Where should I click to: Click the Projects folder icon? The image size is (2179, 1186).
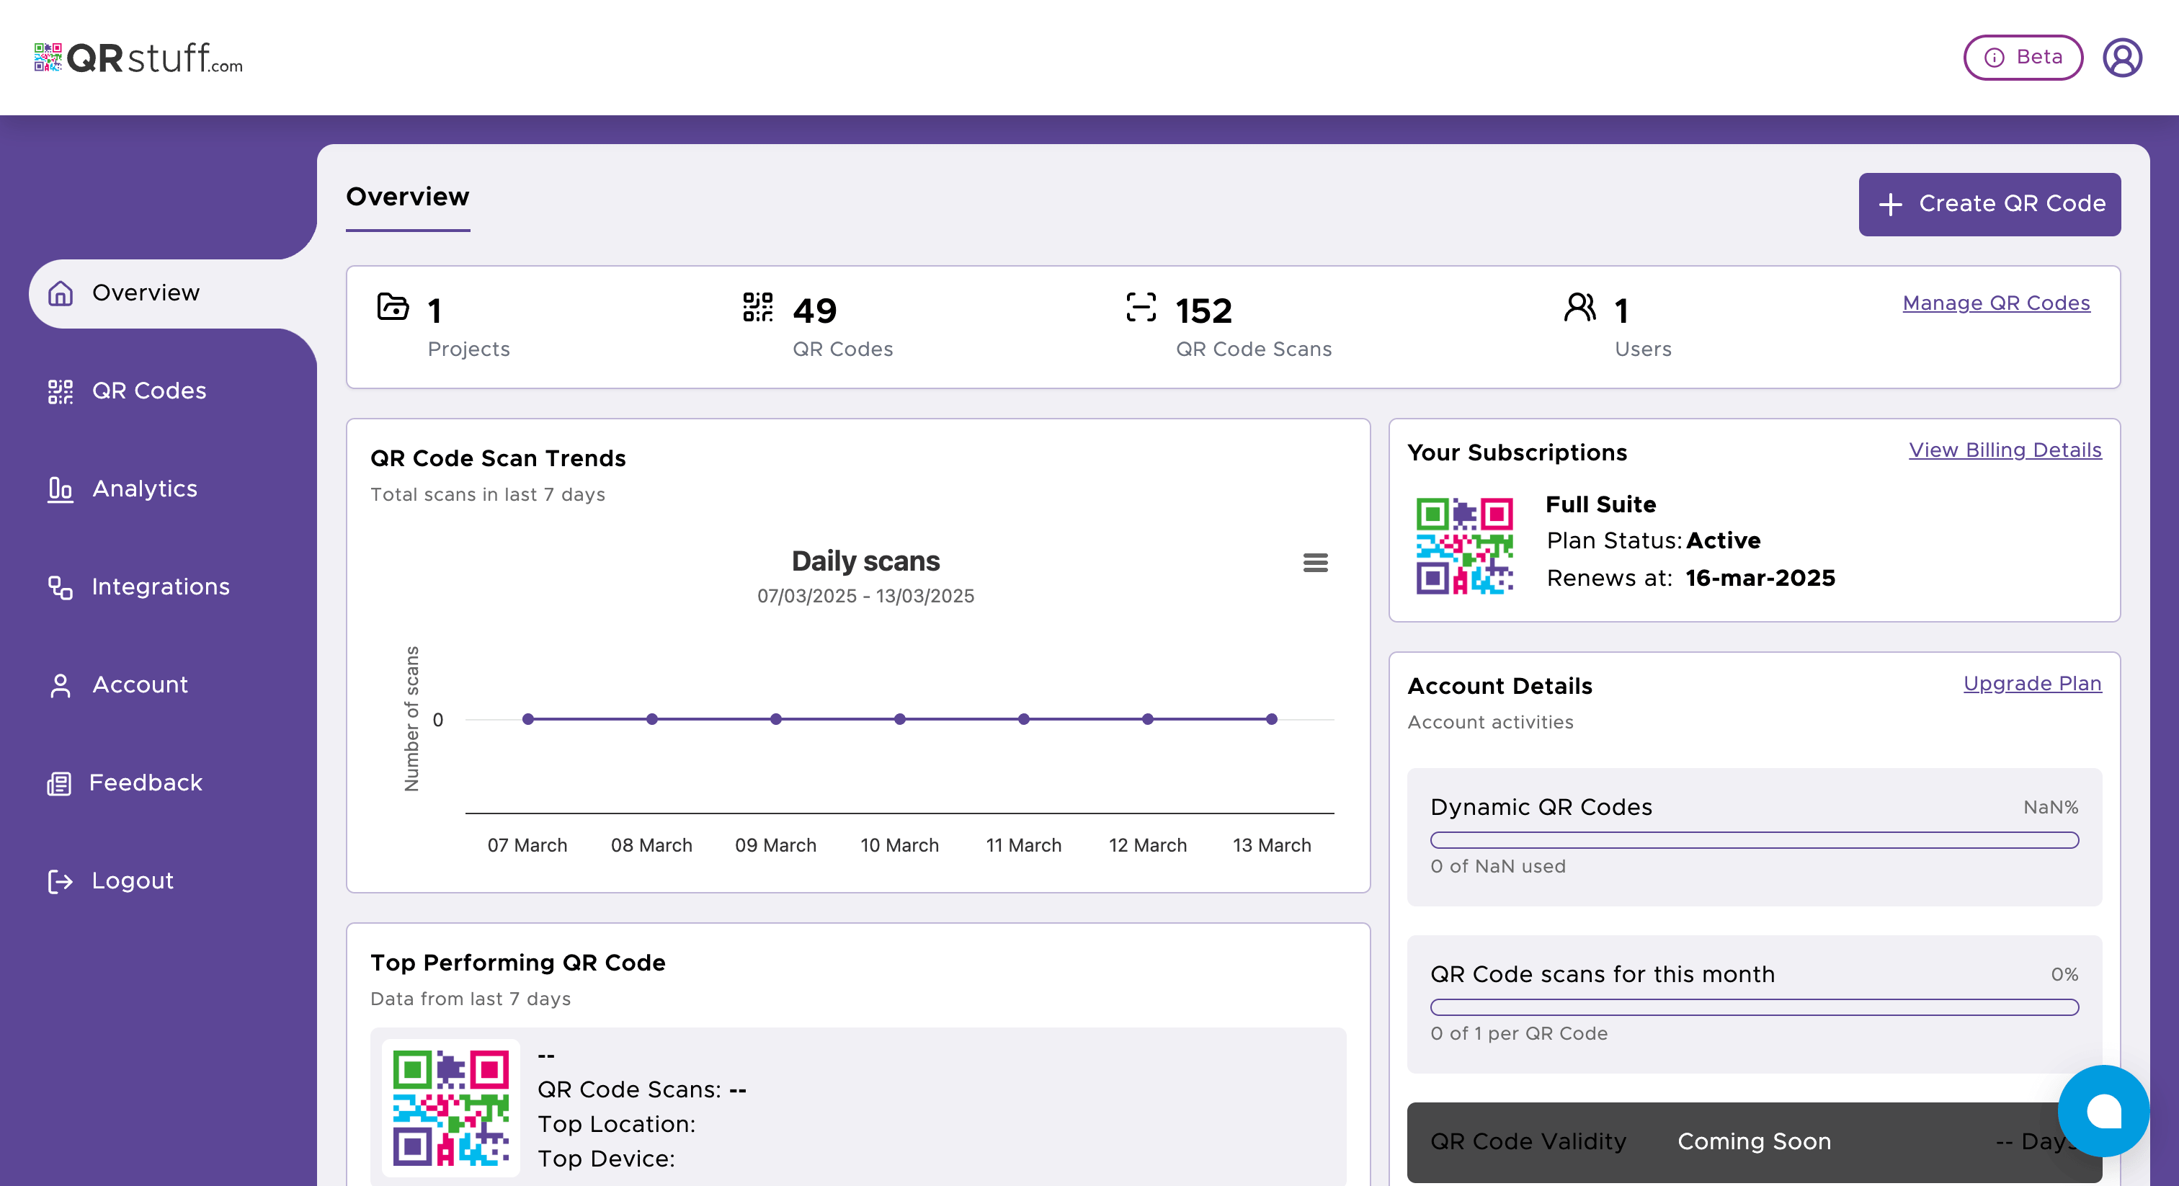click(393, 306)
